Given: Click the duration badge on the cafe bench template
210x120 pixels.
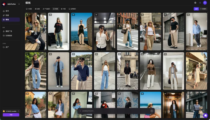Looking at the screenshot, I should click(x=27, y=15).
